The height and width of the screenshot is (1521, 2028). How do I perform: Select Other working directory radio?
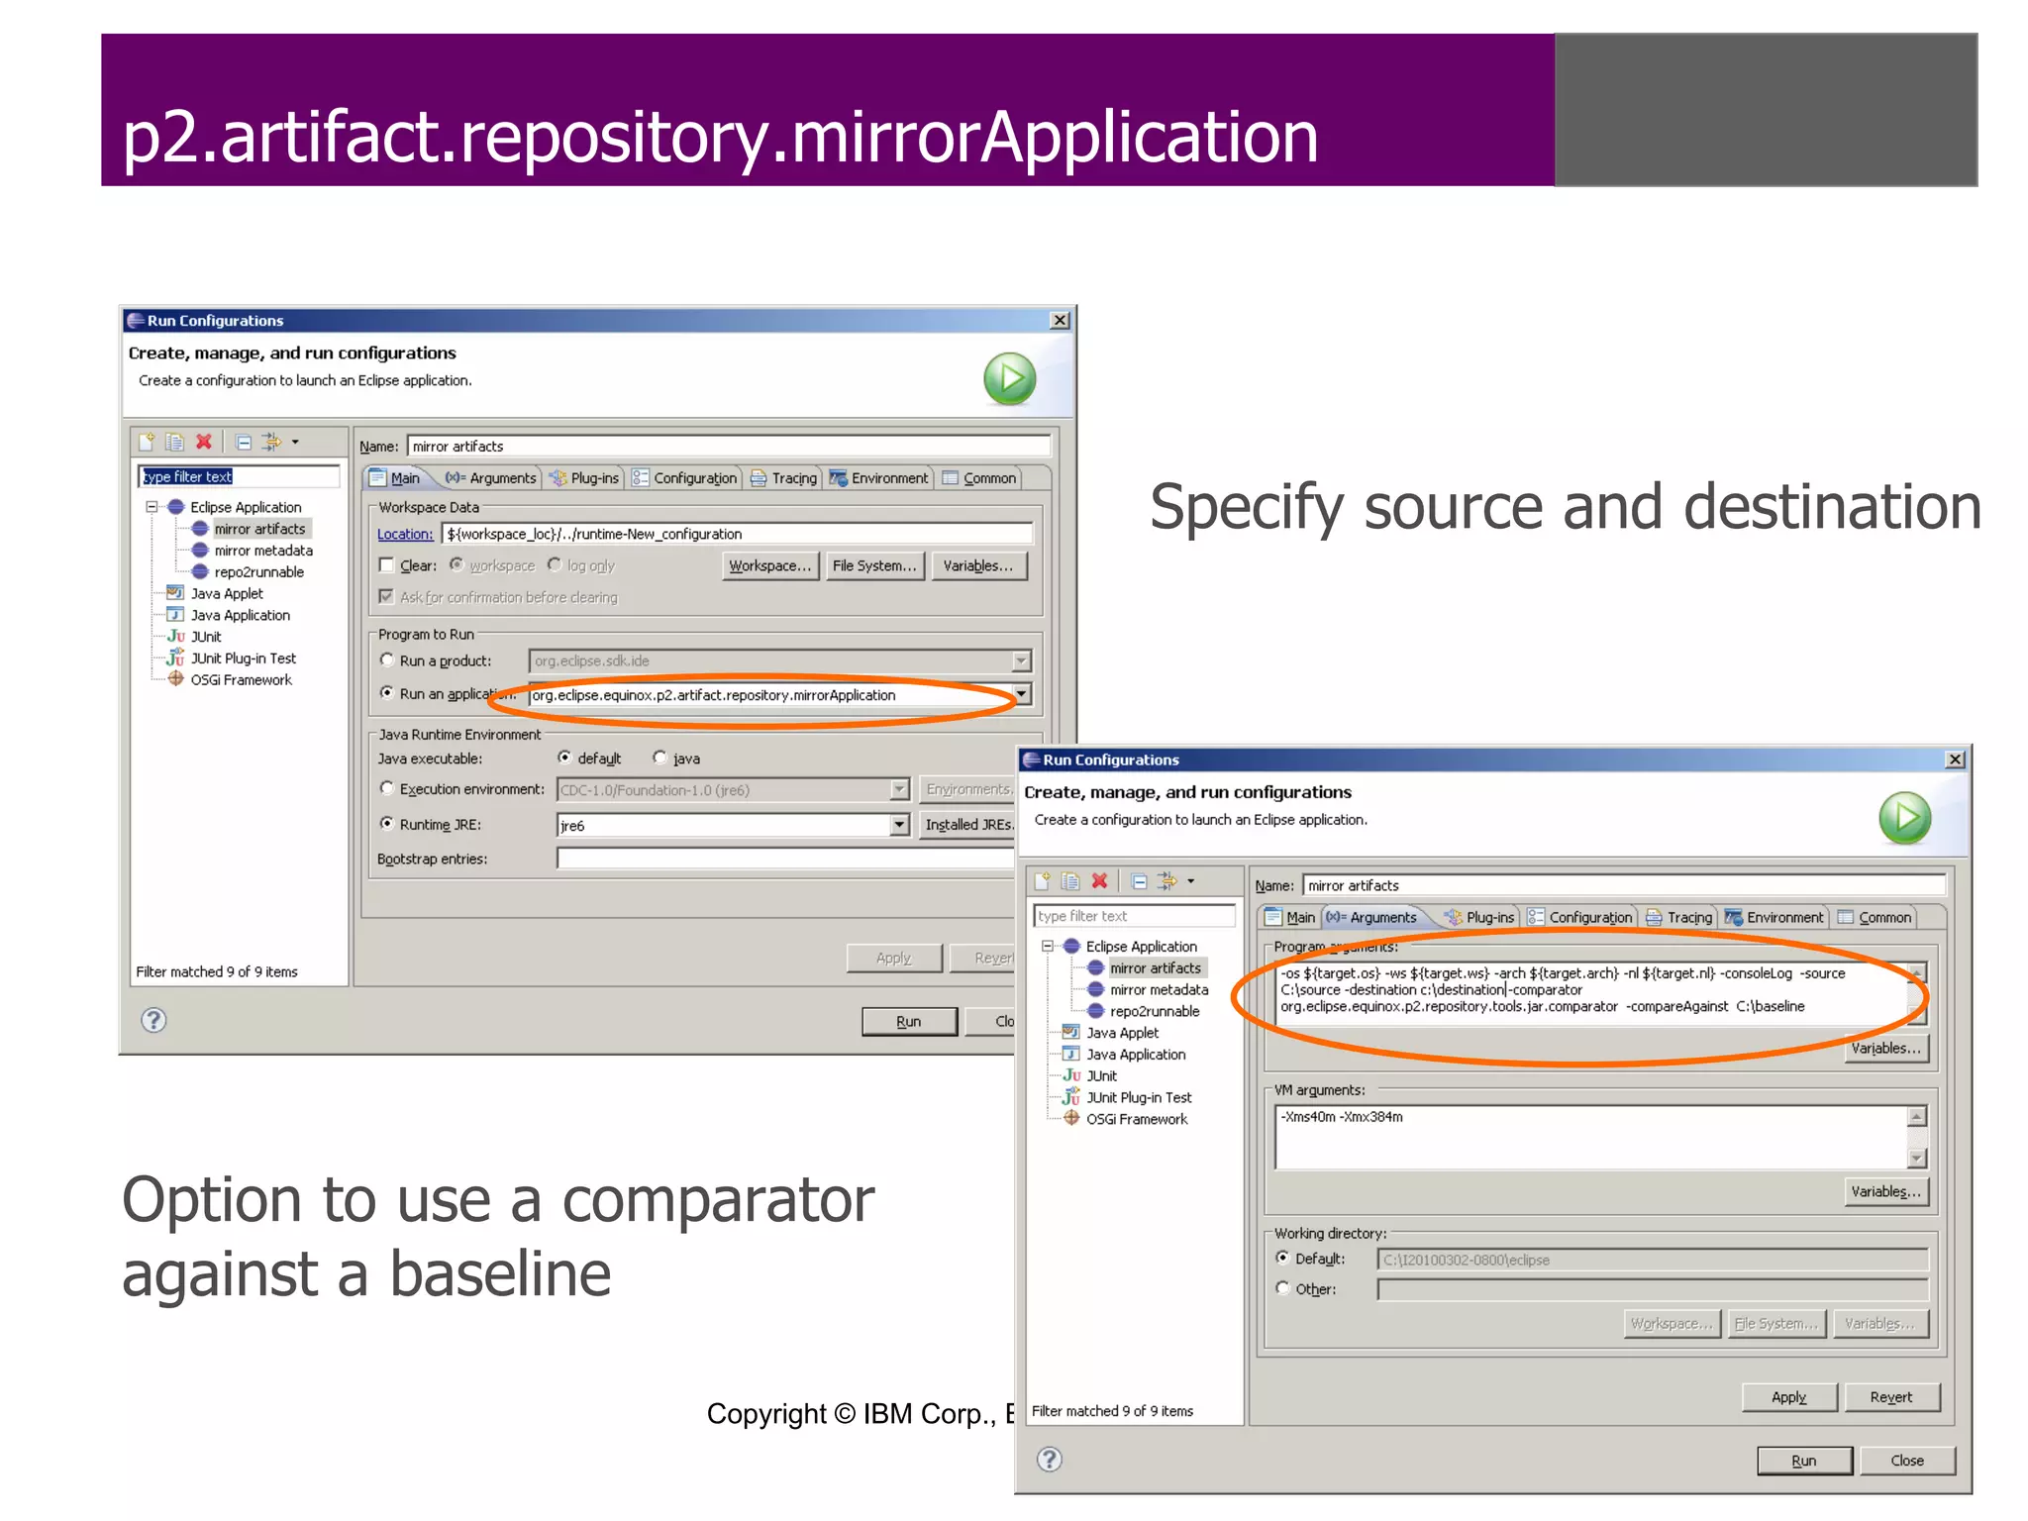click(1283, 1289)
